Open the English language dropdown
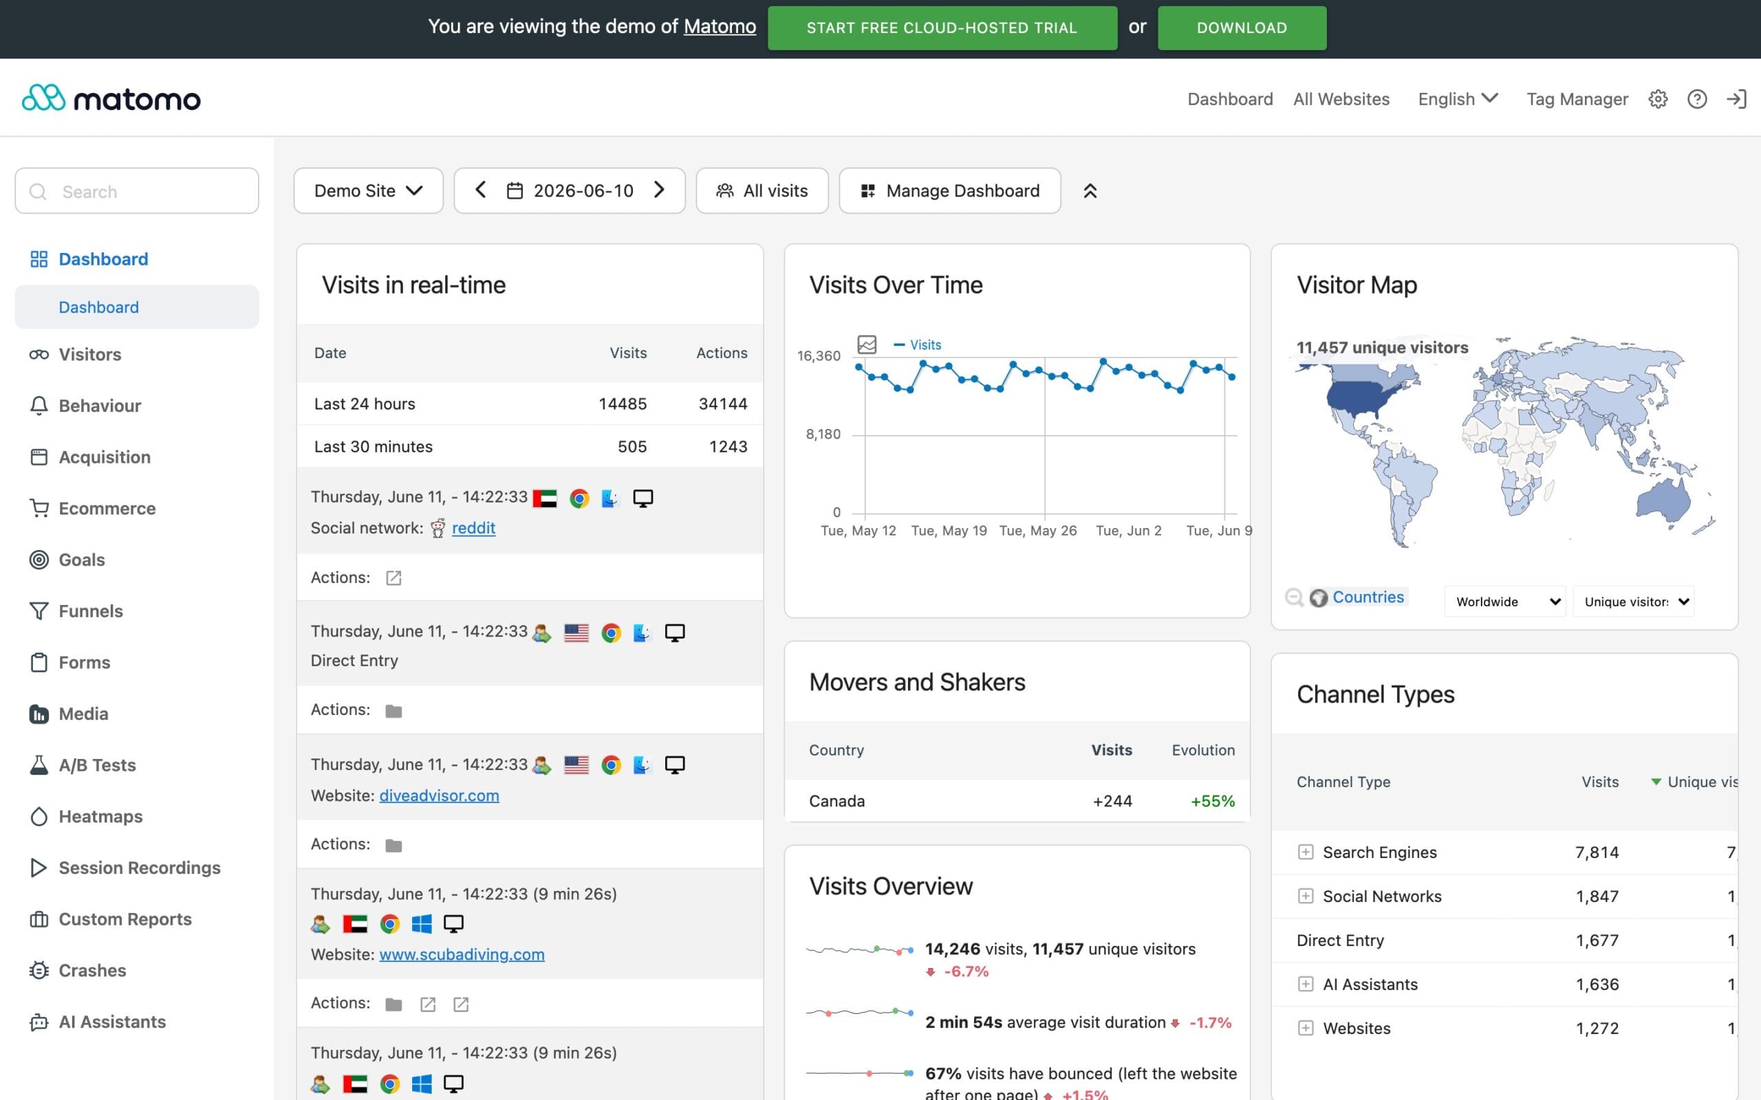This screenshot has width=1761, height=1100. click(x=1458, y=99)
